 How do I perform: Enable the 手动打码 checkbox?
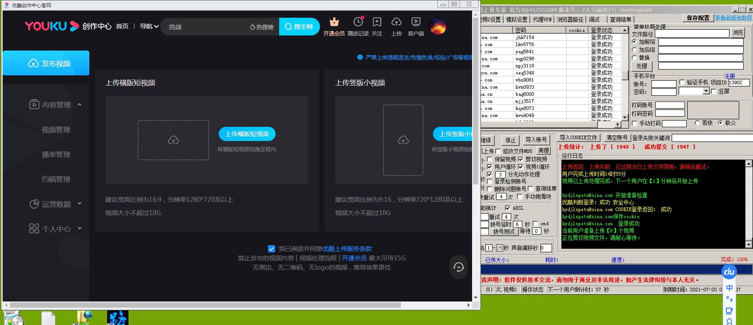(x=635, y=123)
